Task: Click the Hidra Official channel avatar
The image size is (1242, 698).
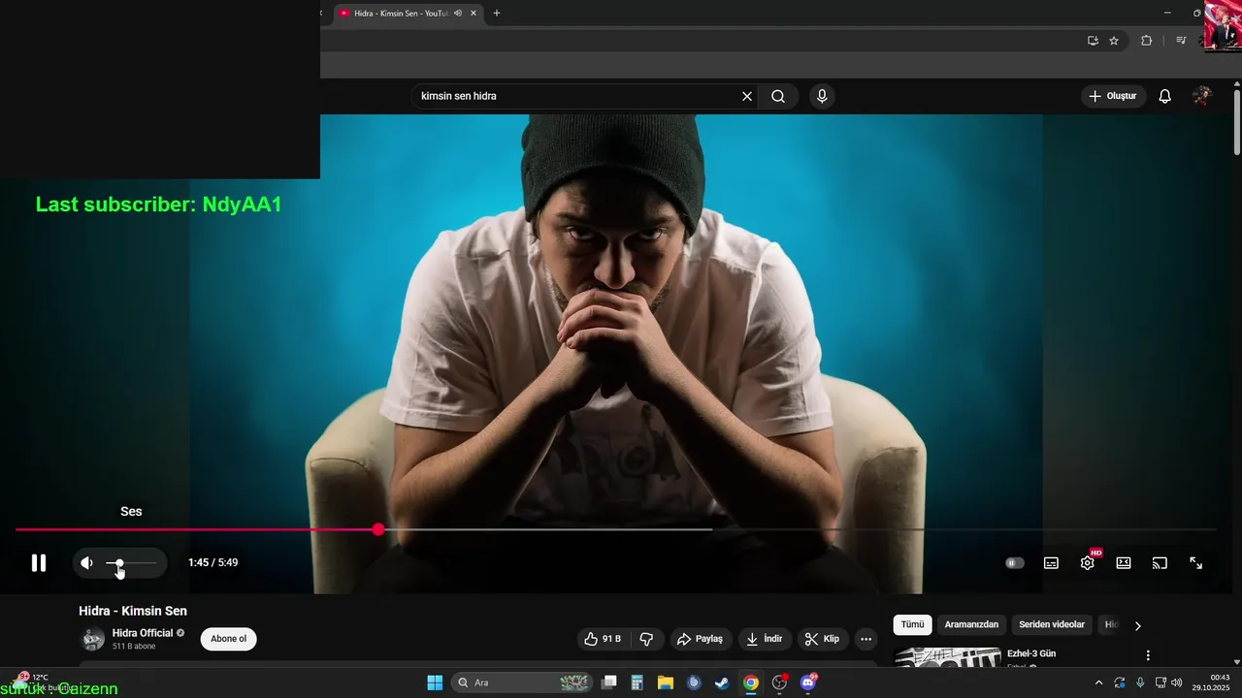Action: pyautogui.click(x=92, y=639)
